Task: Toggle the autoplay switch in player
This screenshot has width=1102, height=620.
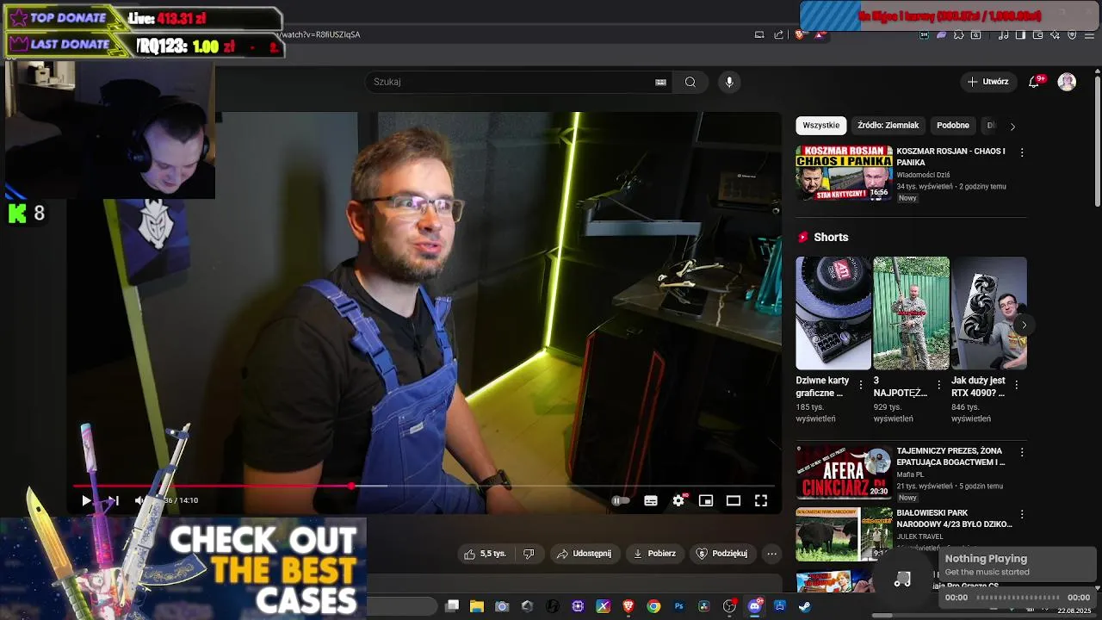Action: (x=620, y=500)
